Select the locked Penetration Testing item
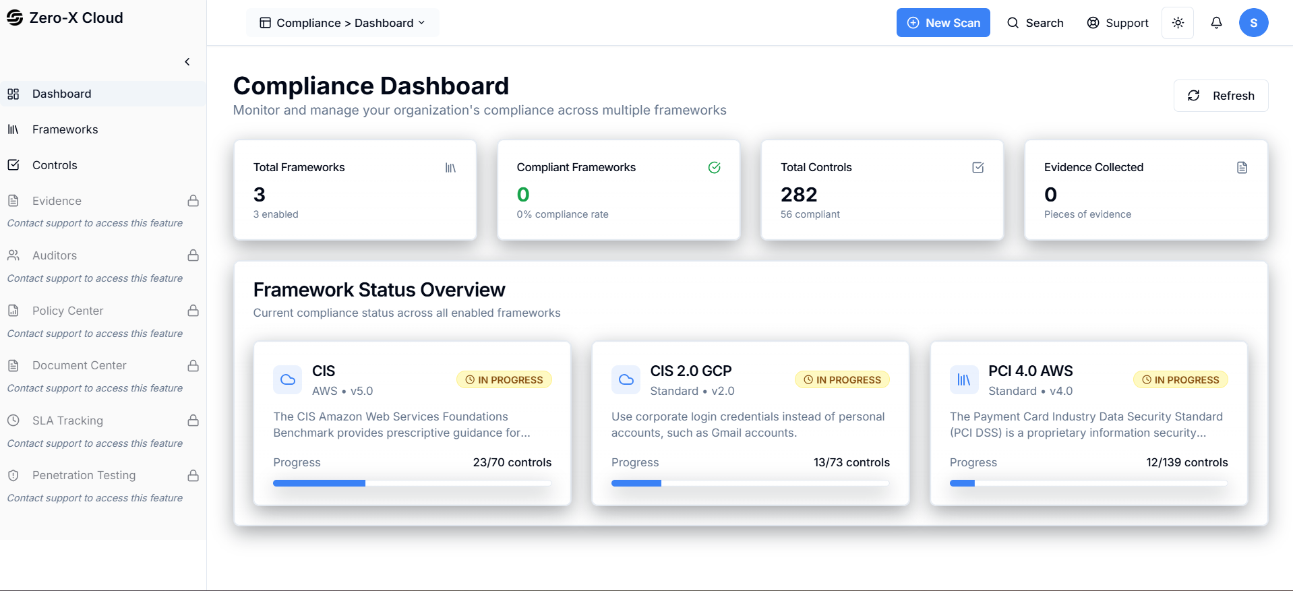Viewport: 1293px width, 591px height. pyautogui.click(x=103, y=475)
